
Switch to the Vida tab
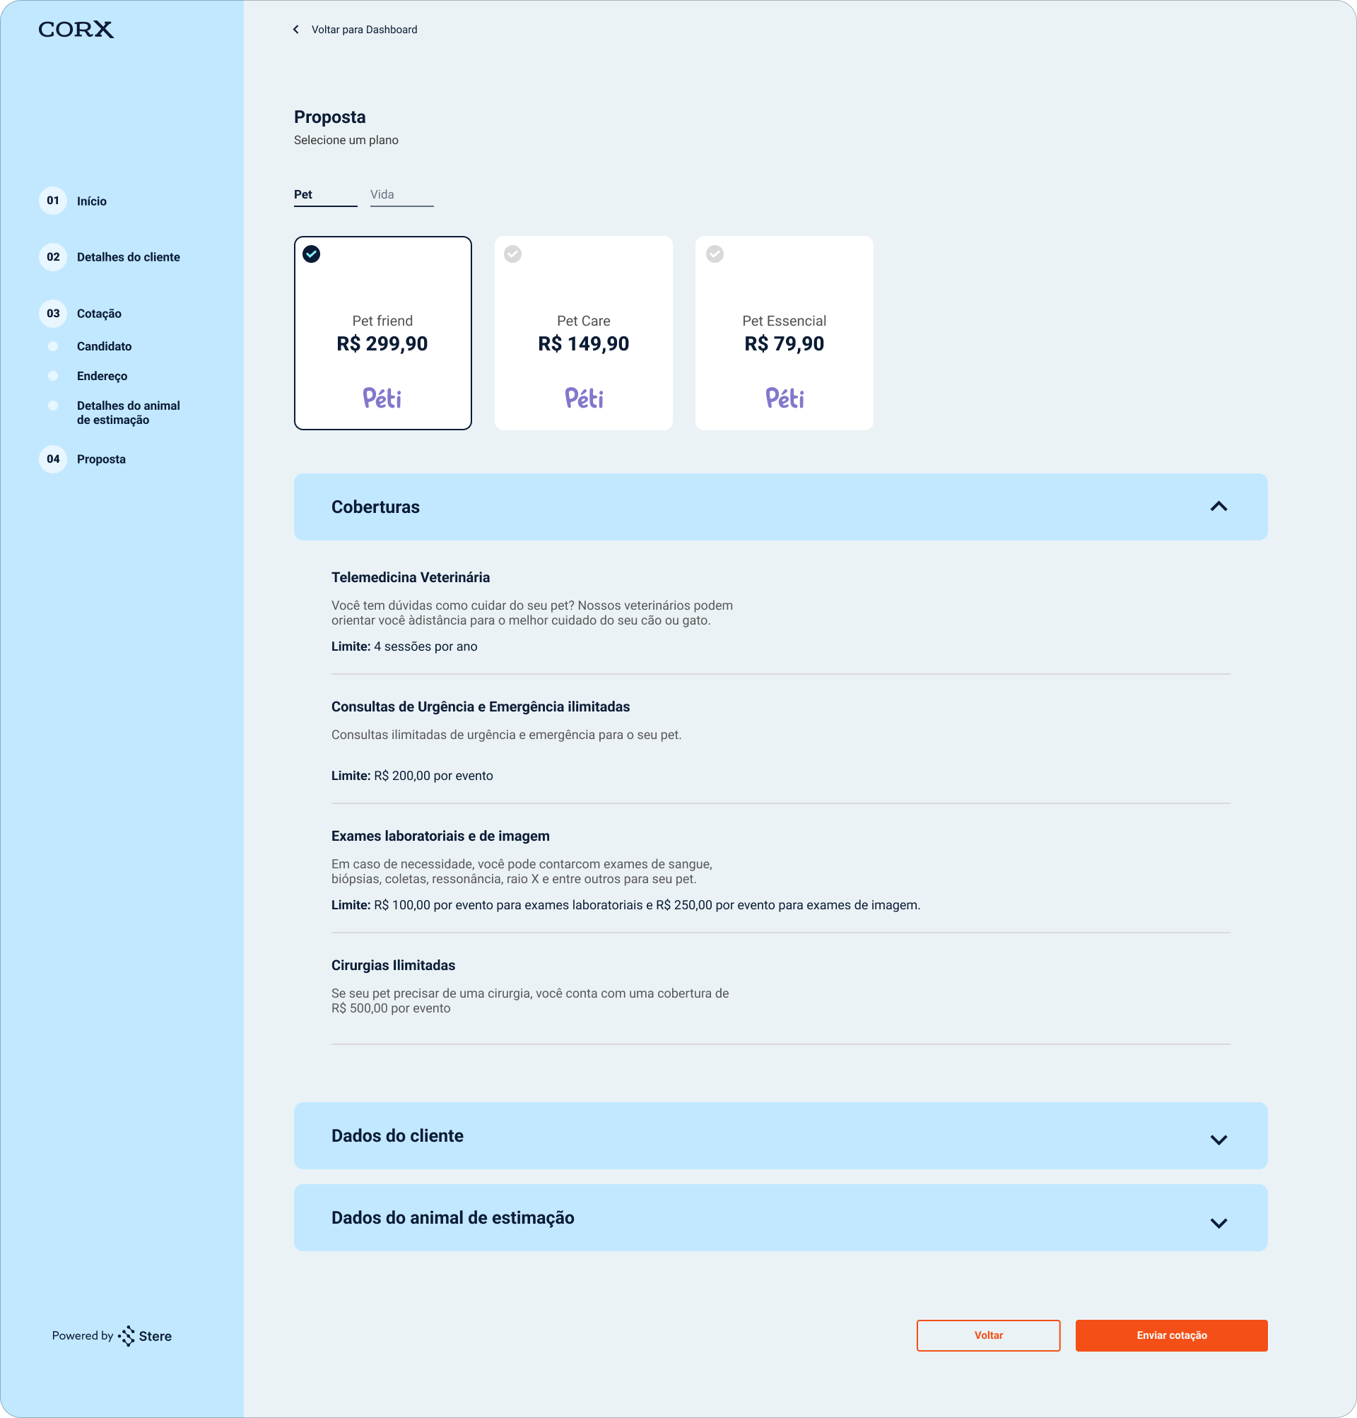tap(401, 195)
